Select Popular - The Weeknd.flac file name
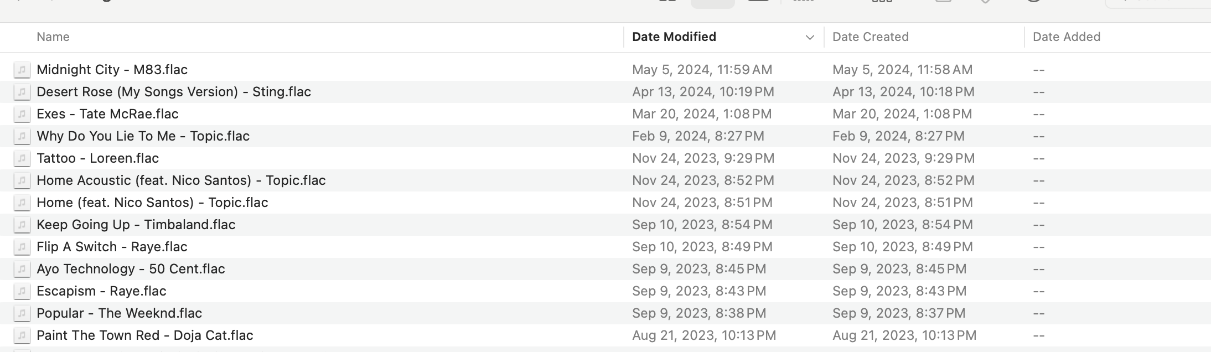 pos(120,313)
